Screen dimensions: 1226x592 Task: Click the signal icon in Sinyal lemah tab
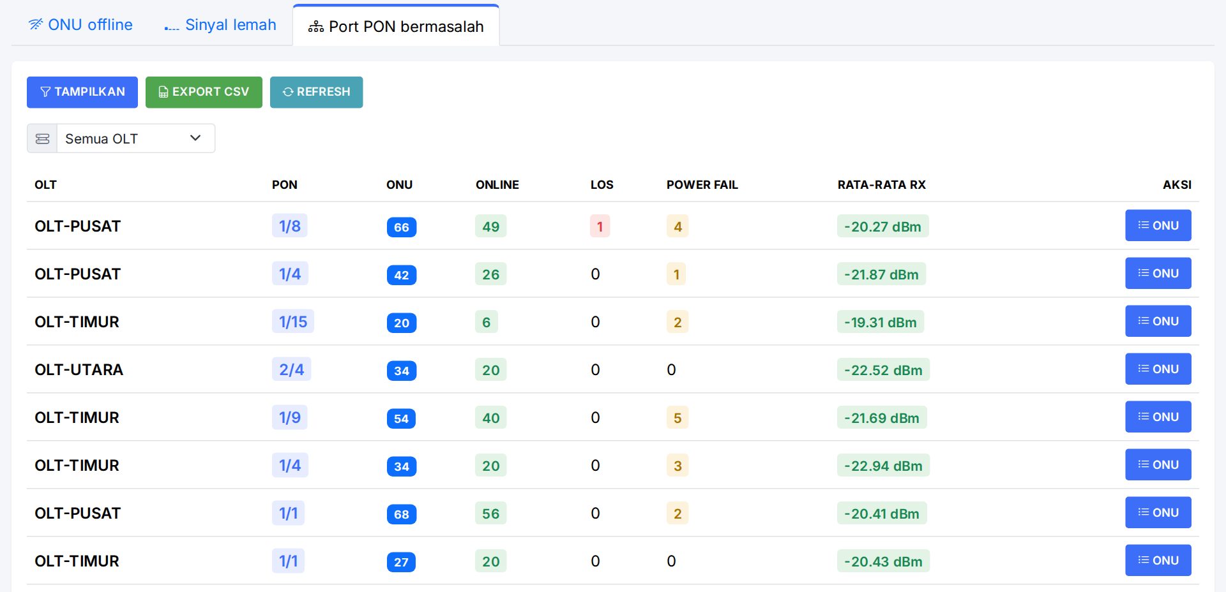pyautogui.click(x=171, y=28)
